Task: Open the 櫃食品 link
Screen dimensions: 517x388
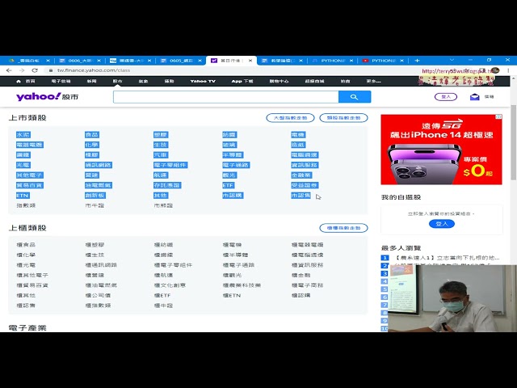Action: [26, 245]
